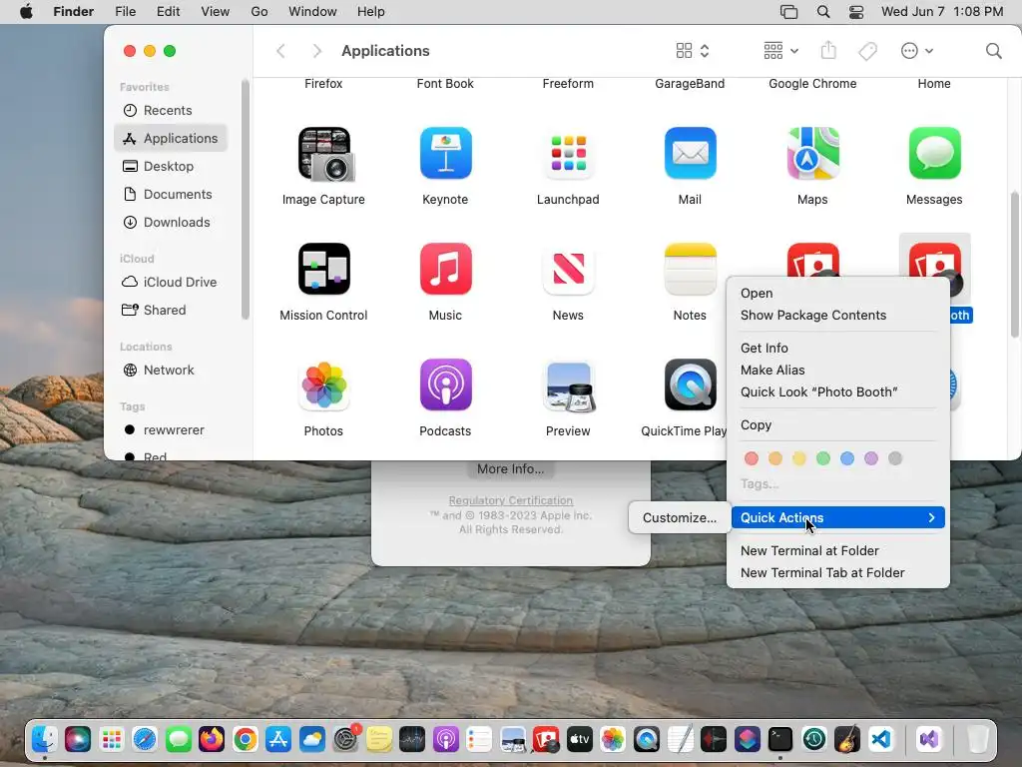Select the Preview icon in Applications window

point(568,384)
